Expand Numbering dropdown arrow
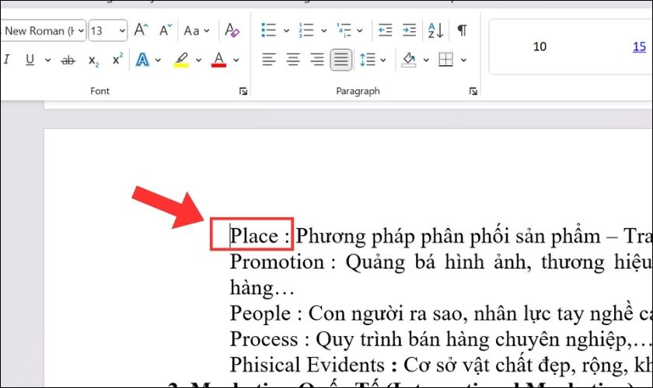The image size is (653, 388). click(x=324, y=31)
